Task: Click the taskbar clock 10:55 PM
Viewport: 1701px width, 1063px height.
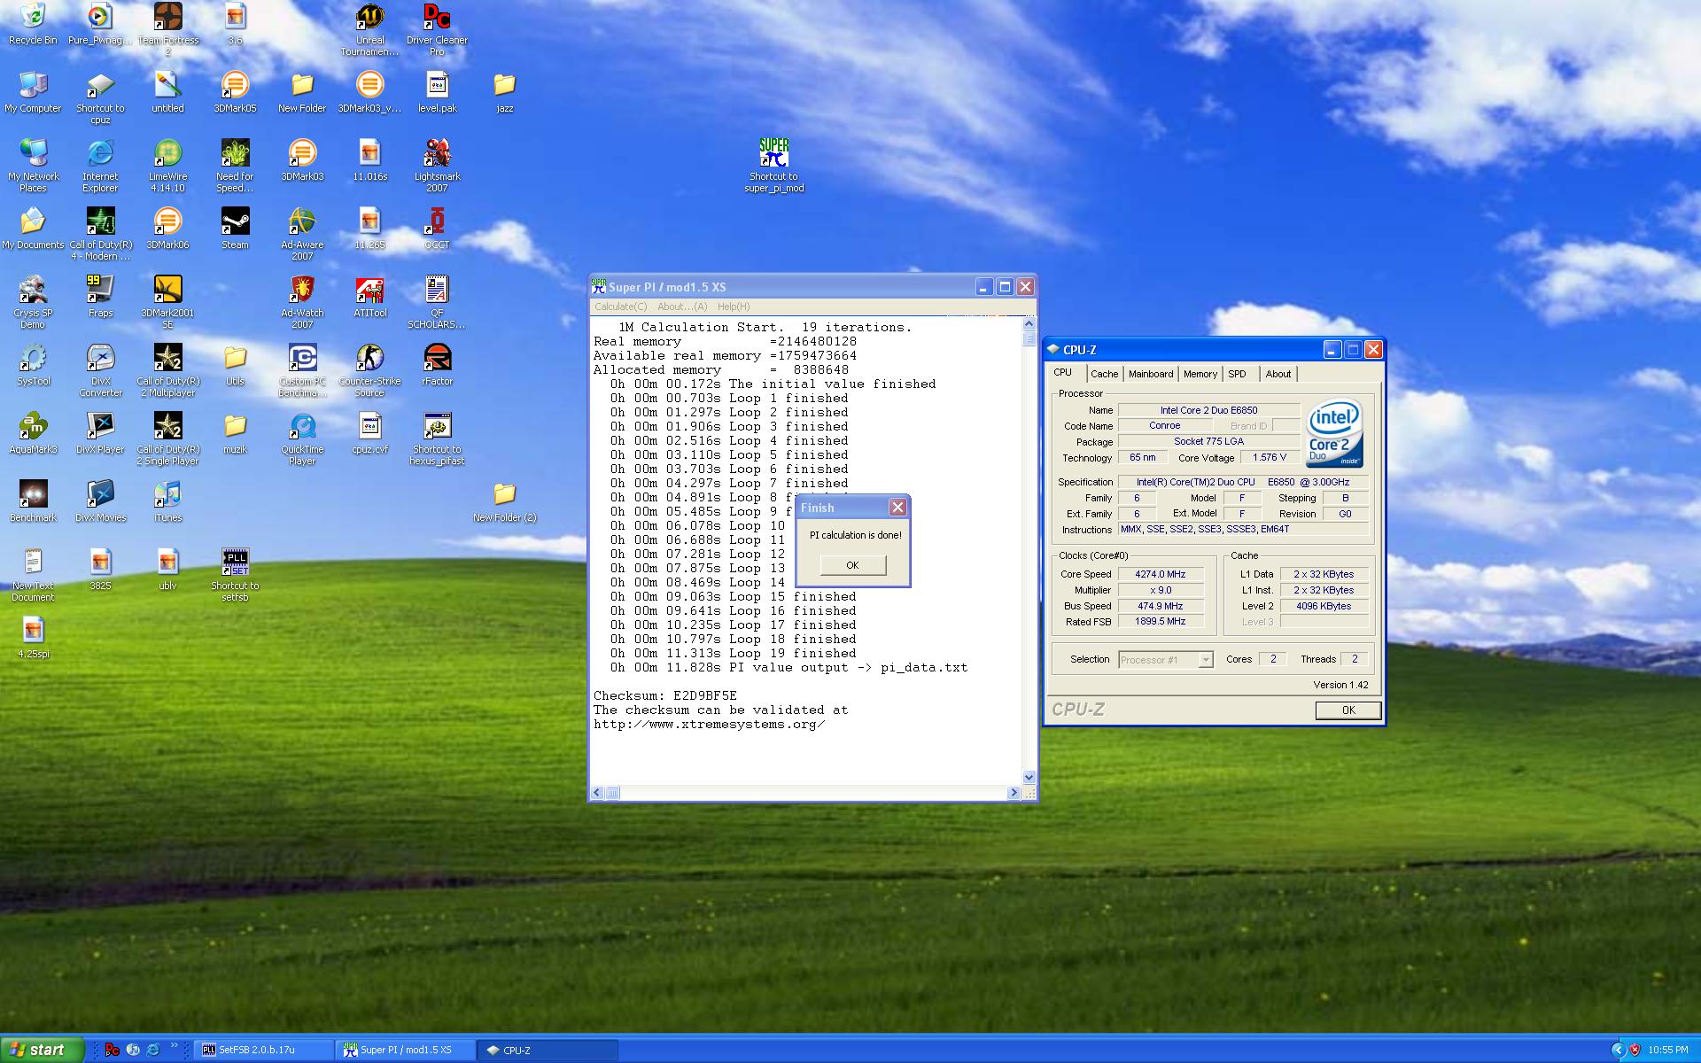Action: pos(1668,1050)
